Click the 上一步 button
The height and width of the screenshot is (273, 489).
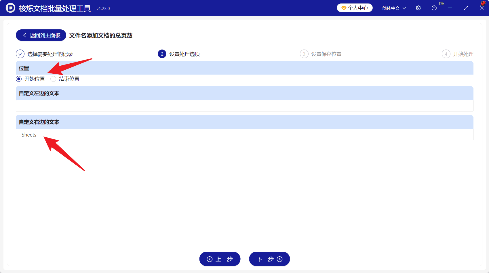pos(220,259)
